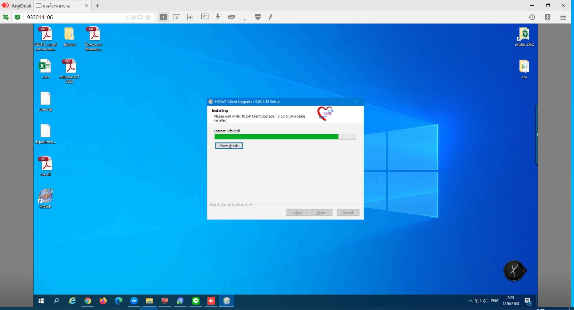This screenshot has height=310, width=574.
Task: Open AnyDesk permissions shield icon
Action: (x=258, y=17)
